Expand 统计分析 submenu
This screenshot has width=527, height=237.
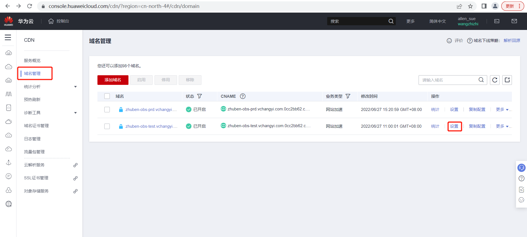click(75, 87)
